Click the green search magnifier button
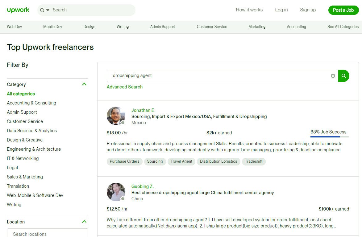 pos(343,76)
